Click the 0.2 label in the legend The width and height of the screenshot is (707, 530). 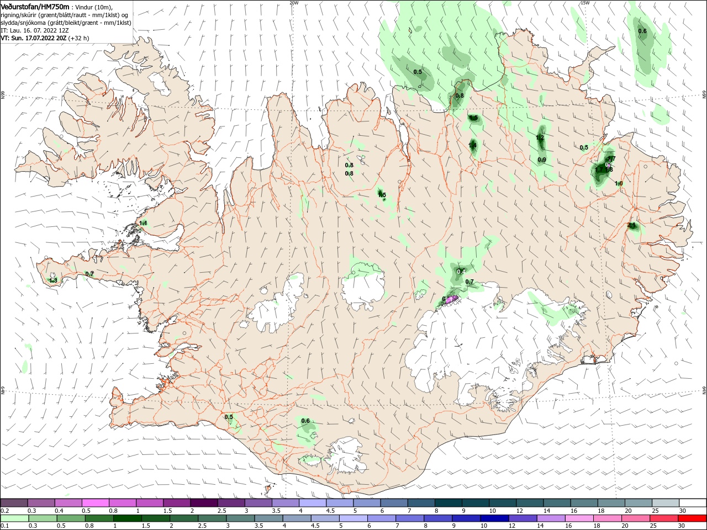[4, 511]
